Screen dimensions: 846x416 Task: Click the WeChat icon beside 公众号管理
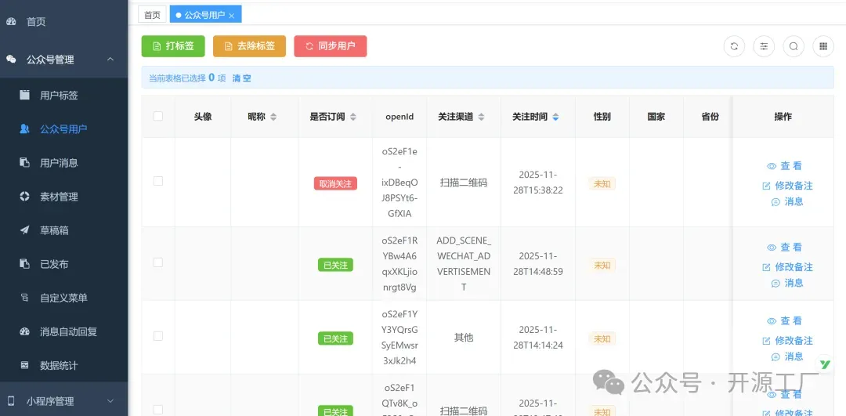(11, 60)
